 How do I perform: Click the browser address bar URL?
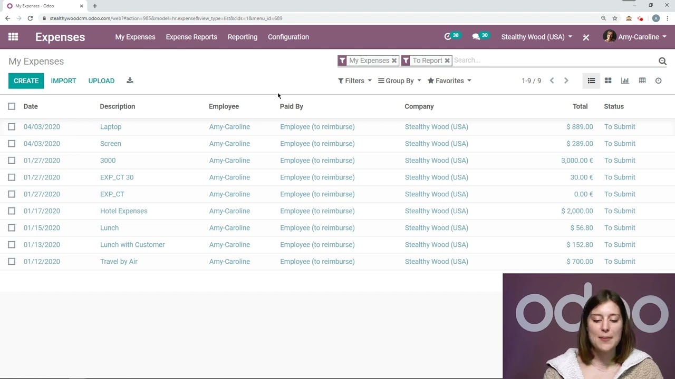(166, 18)
